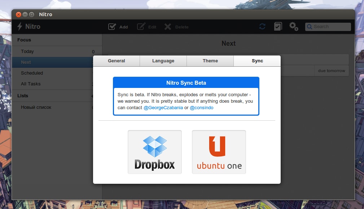Image resolution: width=364 pixels, height=209 pixels.
Task: Close the Nitro window
Action: tap(18, 14)
